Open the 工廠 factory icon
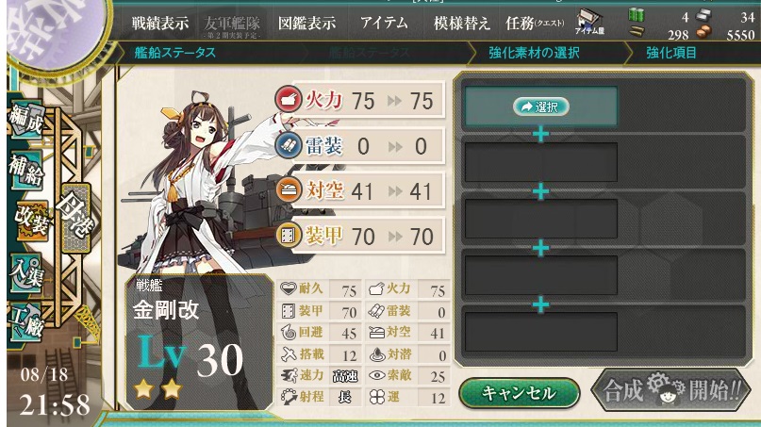 click(26, 321)
